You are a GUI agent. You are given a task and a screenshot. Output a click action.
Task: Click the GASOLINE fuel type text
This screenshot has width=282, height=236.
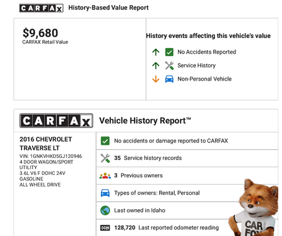click(x=31, y=179)
